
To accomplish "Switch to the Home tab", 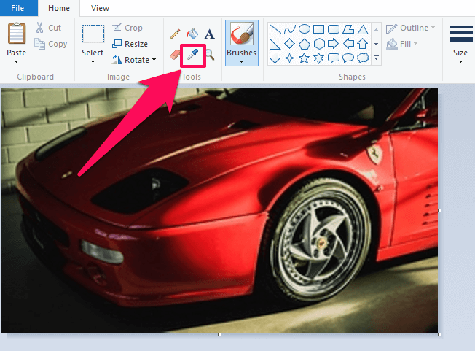I will (x=59, y=8).
